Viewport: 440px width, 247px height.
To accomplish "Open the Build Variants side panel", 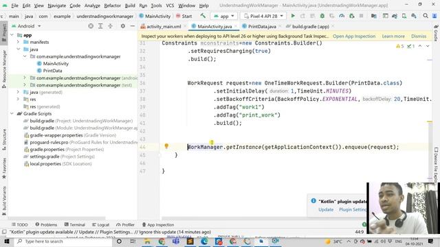I will pyautogui.click(x=4, y=200).
